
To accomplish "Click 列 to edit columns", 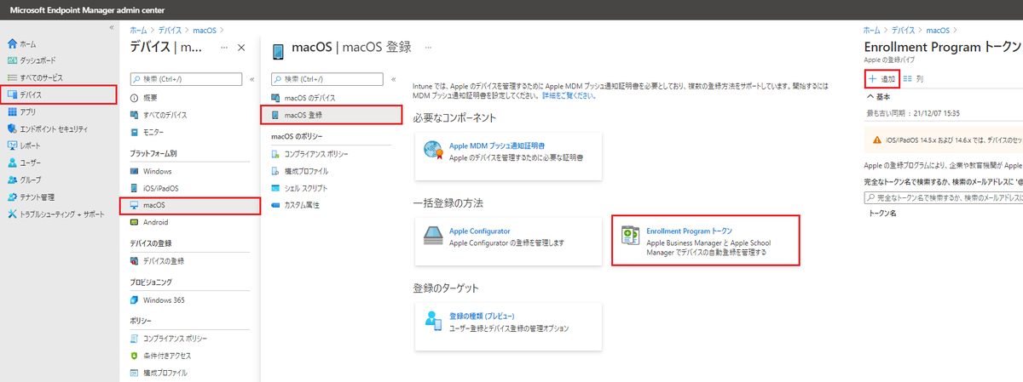I will click(x=913, y=78).
